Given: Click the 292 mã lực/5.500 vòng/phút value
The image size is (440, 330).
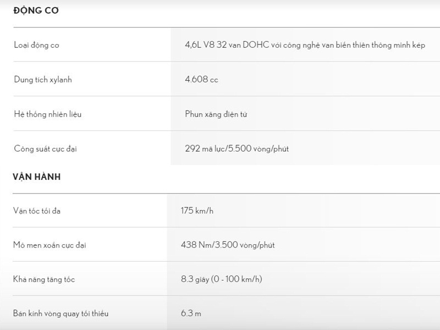Looking at the screenshot, I should (x=237, y=148).
